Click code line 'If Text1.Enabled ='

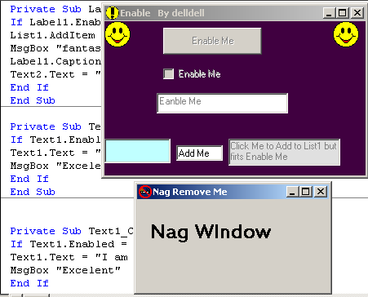point(69,244)
